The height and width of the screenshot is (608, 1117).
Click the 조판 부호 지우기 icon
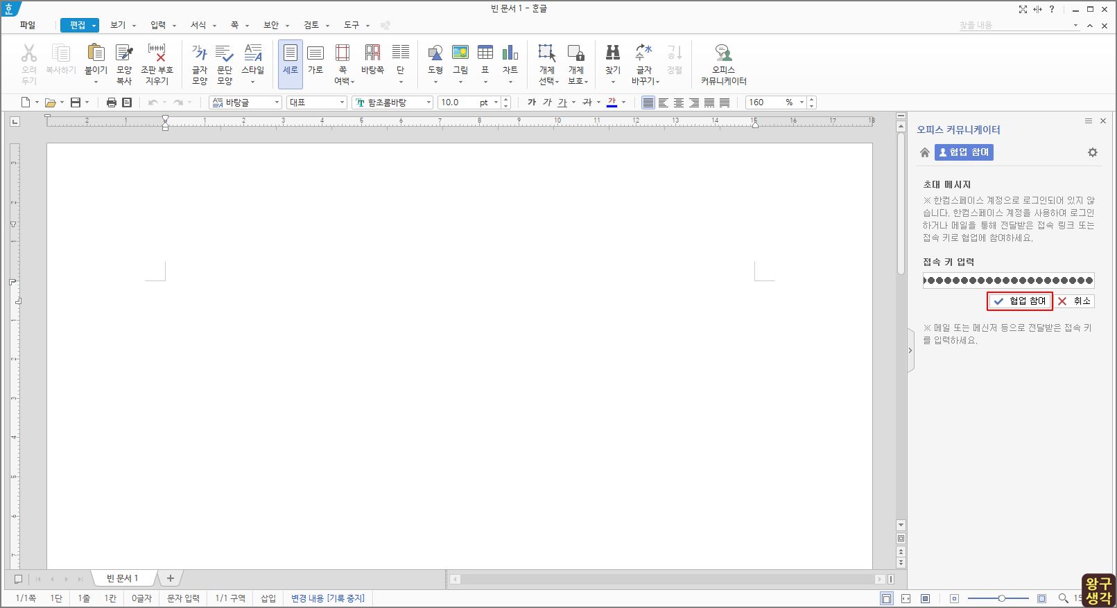click(x=157, y=53)
